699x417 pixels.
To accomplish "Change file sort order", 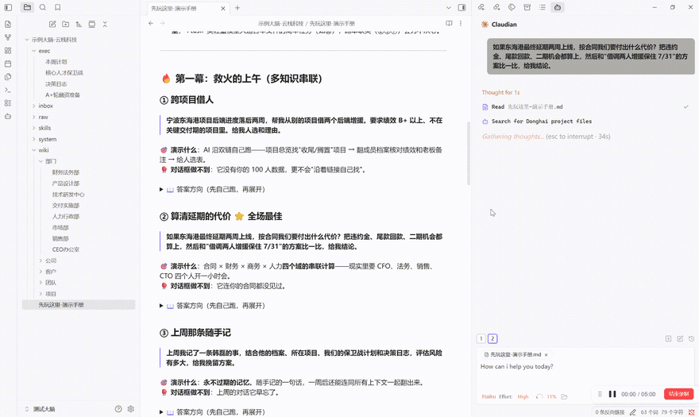I will tap(79, 24).
